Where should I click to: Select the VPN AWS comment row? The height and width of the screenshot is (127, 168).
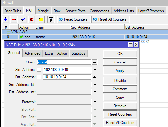pyautogui.click(x=85, y=32)
